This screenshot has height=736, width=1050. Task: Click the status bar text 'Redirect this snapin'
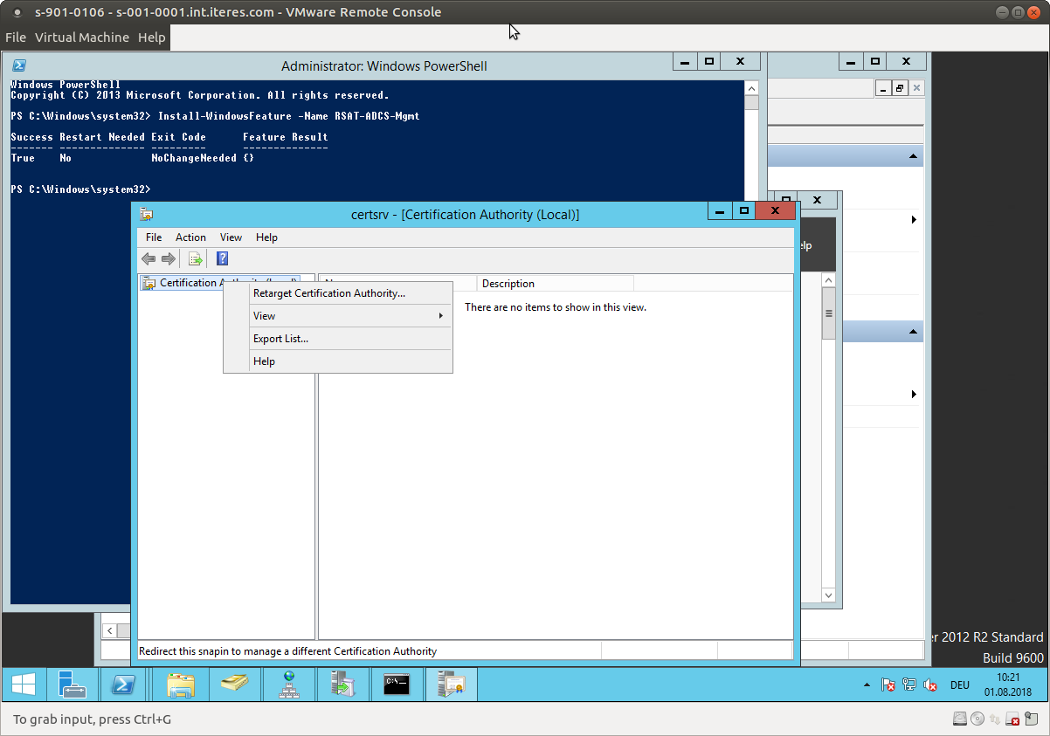coord(288,651)
